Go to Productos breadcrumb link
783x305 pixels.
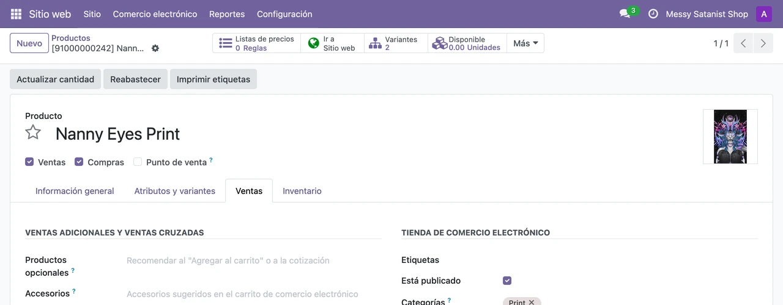click(71, 38)
